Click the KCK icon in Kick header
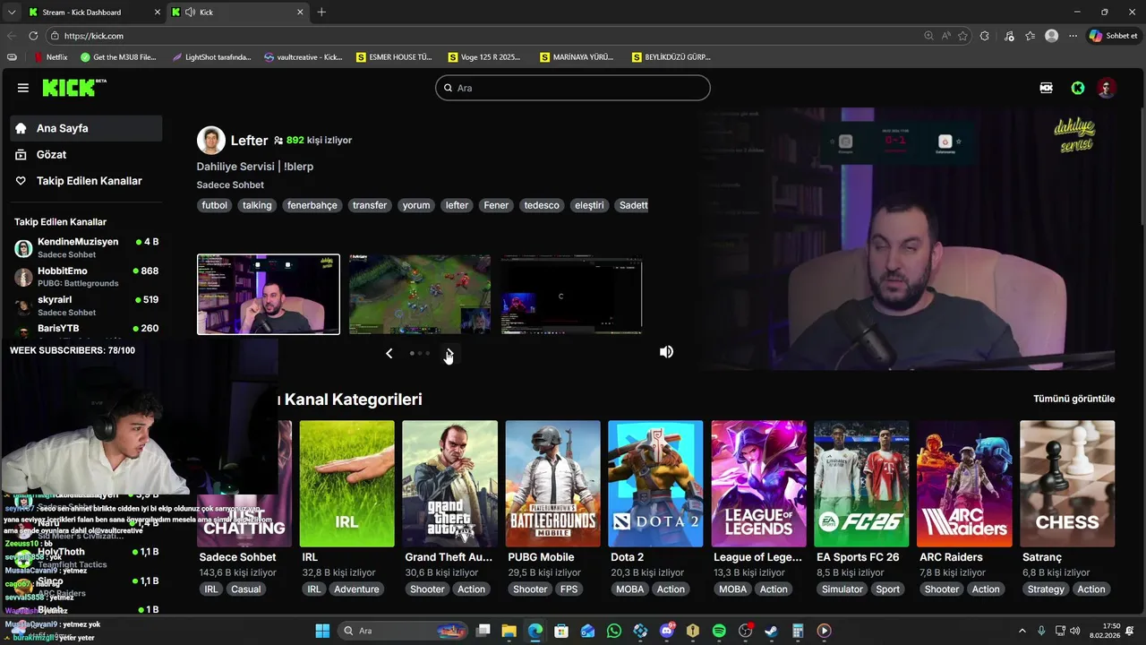Image resolution: width=1146 pixels, height=645 pixels. click(1046, 88)
